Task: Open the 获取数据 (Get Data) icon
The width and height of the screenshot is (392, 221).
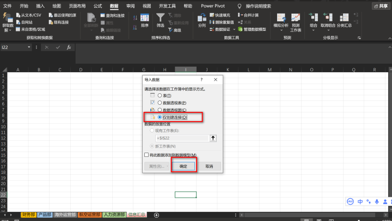Action: [8, 18]
